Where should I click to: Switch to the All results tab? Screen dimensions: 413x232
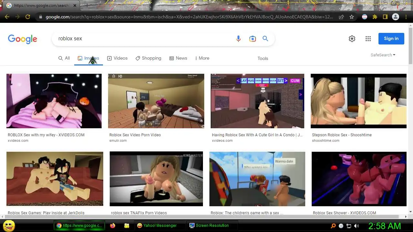(64, 58)
